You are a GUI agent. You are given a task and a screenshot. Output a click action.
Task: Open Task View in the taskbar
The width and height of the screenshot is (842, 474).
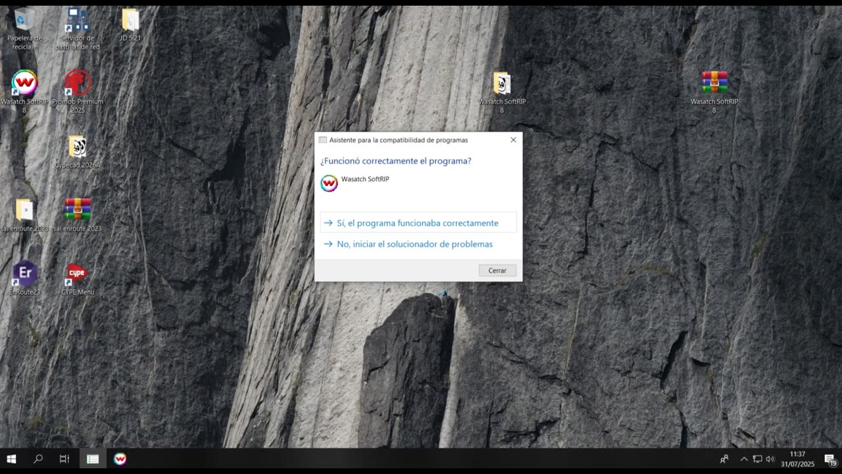pos(64,459)
